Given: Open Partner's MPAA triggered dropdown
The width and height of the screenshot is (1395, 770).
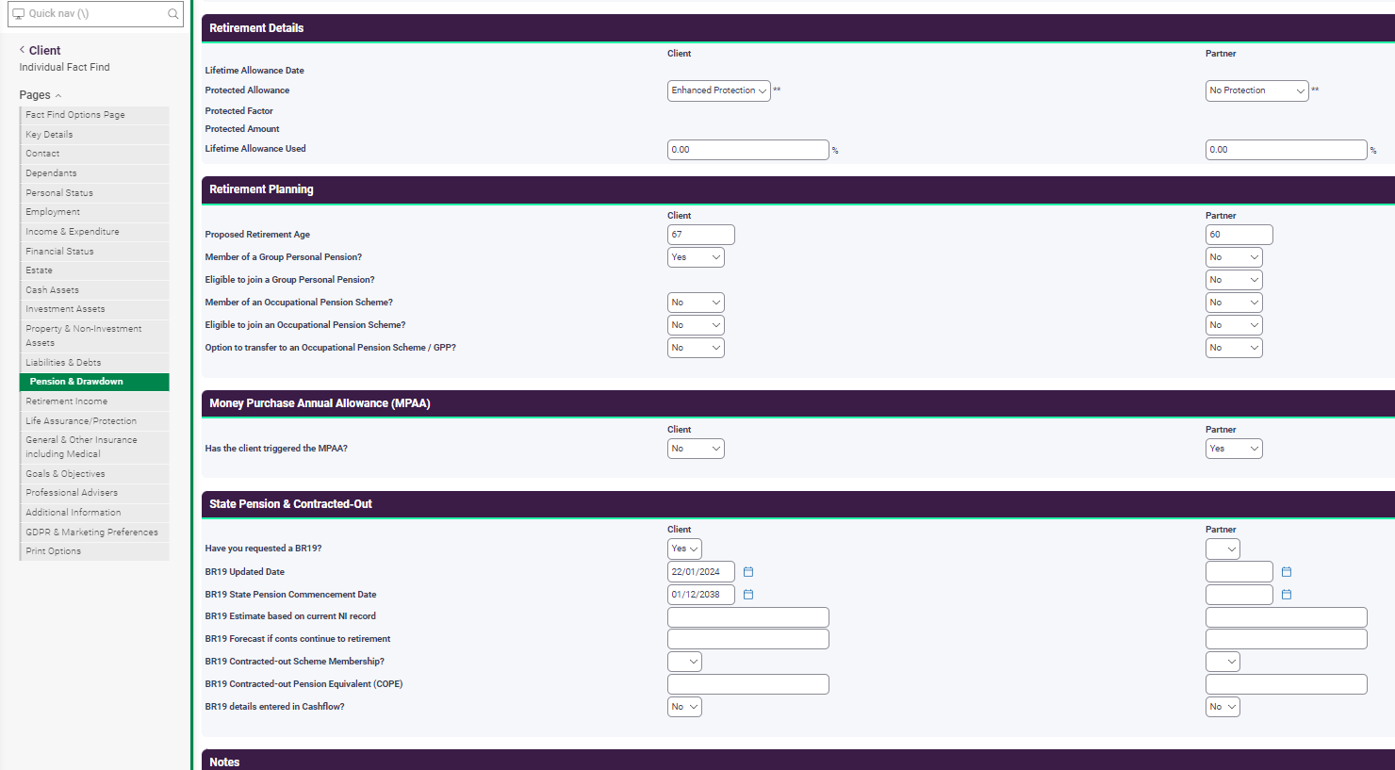Looking at the screenshot, I should coord(1234,448).
